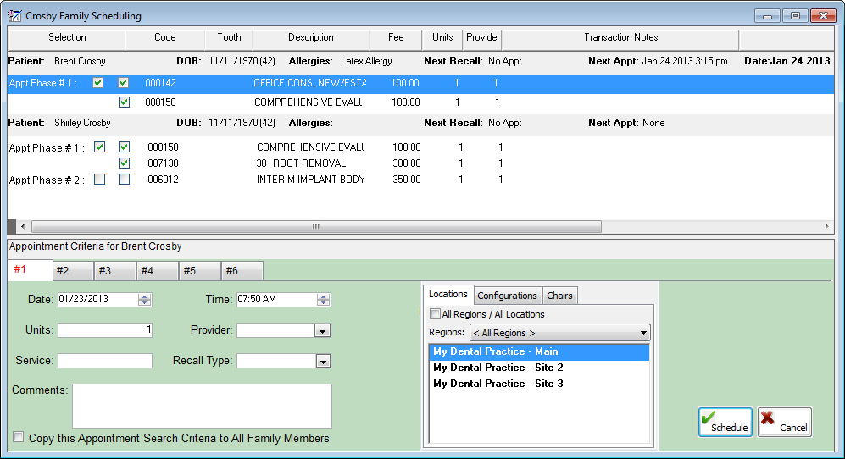The height and width of the screenshot is (459, 845).
Task: Switch to appointment tab #4
Action: [158, 270]
